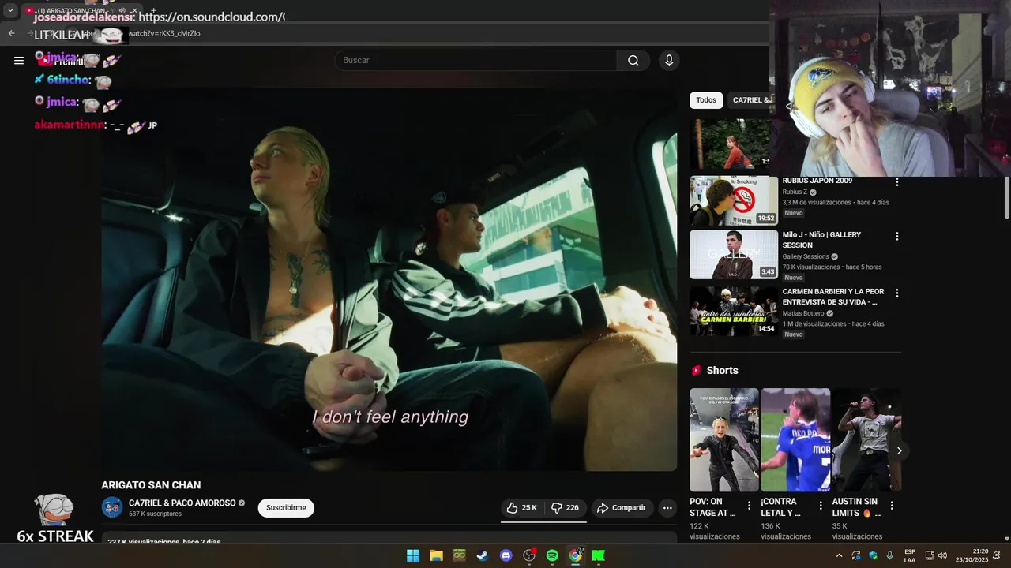Open Discord from the taskbar

tap(505, 555)
